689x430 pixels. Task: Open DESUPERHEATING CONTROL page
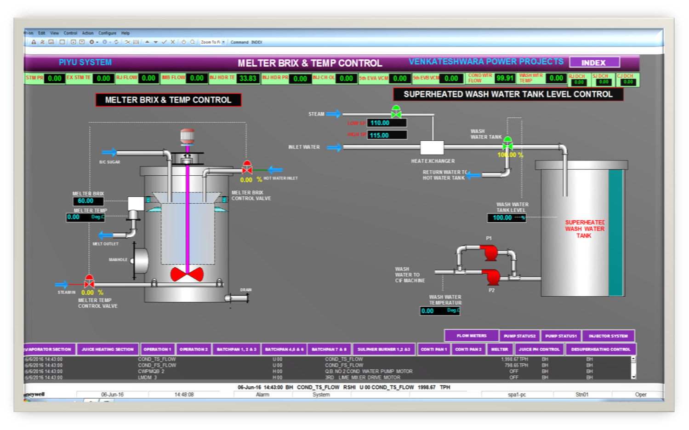pyautogui.click(x=600, y=350)
